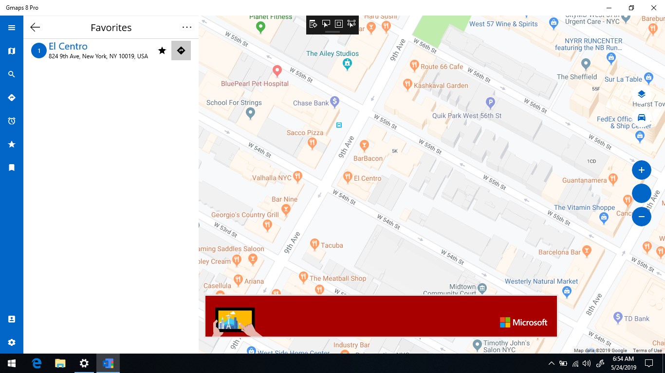Click the Microsoft advertisement banner
Image resolution: width=665 pixels, height=373 pixels.
(381, 316)
